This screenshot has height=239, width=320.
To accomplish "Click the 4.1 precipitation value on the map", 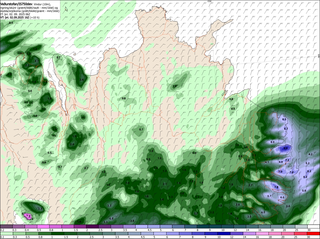I will pos(267,162).
